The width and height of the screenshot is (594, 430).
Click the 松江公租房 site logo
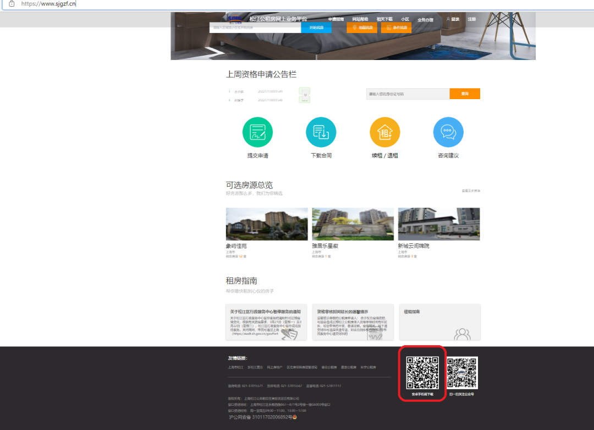tap(235, 19)
